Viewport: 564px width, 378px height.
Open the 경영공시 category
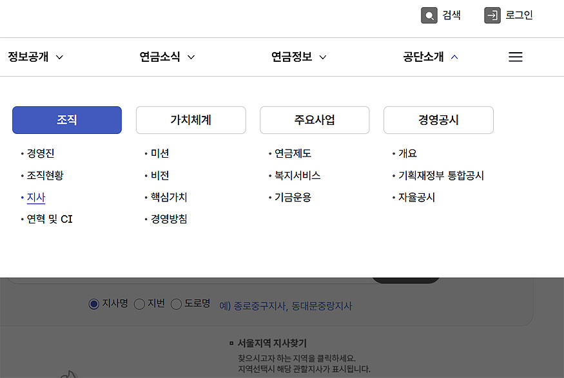coord(438,120)
